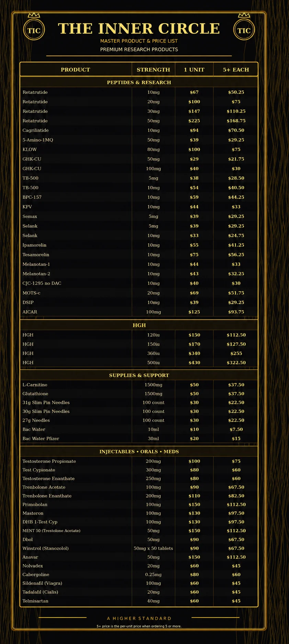Viewport: 289px width, 644px height.
Task: Click the '1 UNIT' column header
Action: pos(194,70)
